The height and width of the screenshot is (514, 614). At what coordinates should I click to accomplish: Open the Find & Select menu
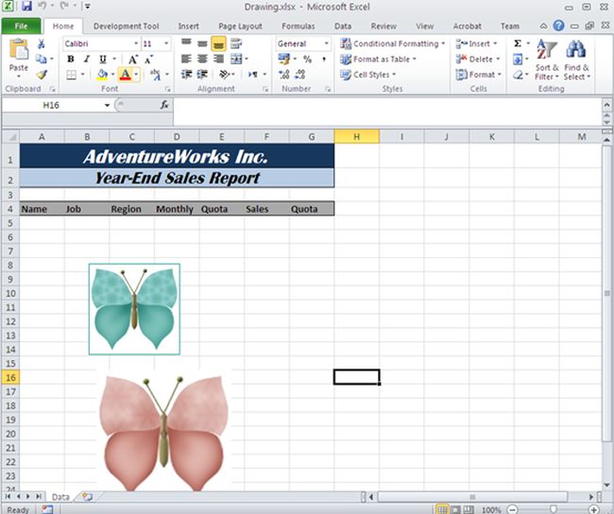pyautogui.click(x=577, y=60)
